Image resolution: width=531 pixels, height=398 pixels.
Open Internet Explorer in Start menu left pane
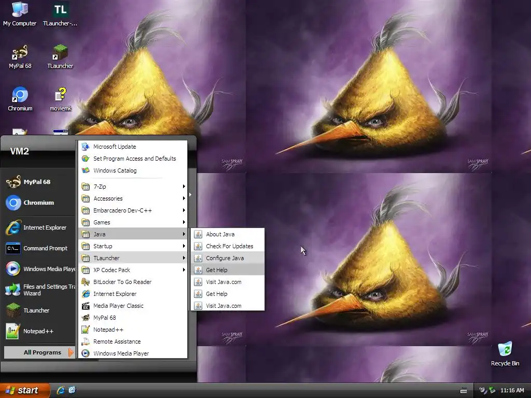coord(39,228)
